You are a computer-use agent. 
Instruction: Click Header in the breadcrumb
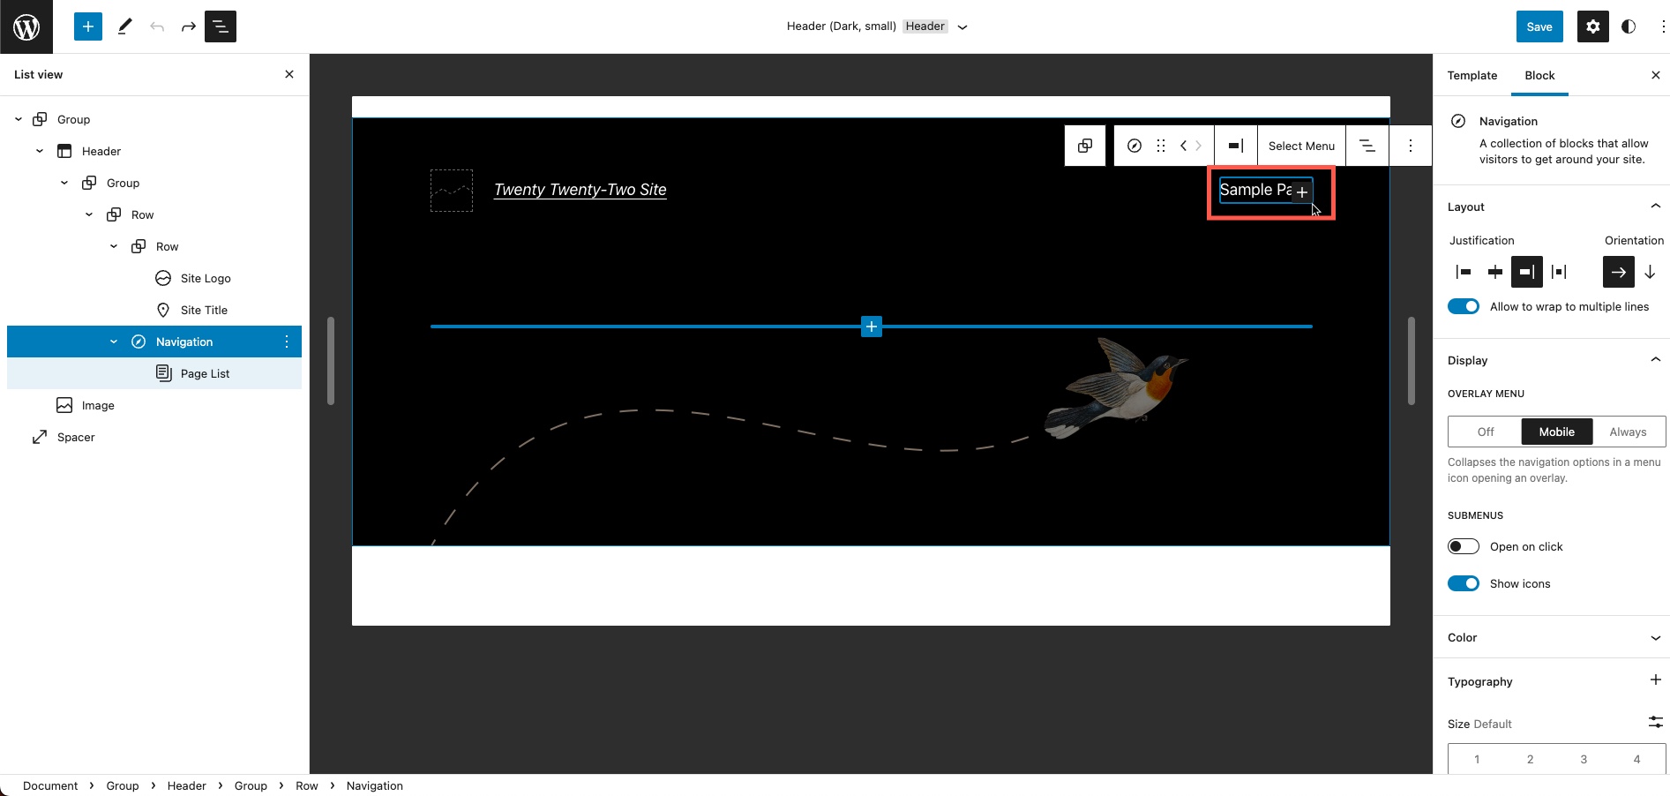[187, 785]
